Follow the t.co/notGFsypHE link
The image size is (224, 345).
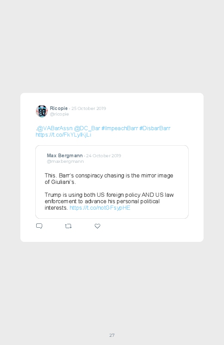point(100,208)
